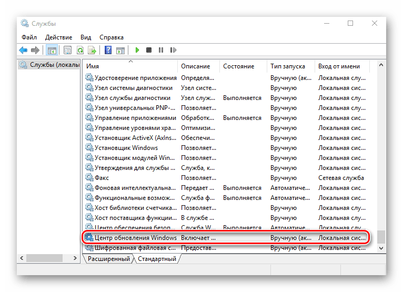The width and height of the screenshot is (403, 292).
Task: Sort by Тип запуска column header
Action: [x=291, y=66]
